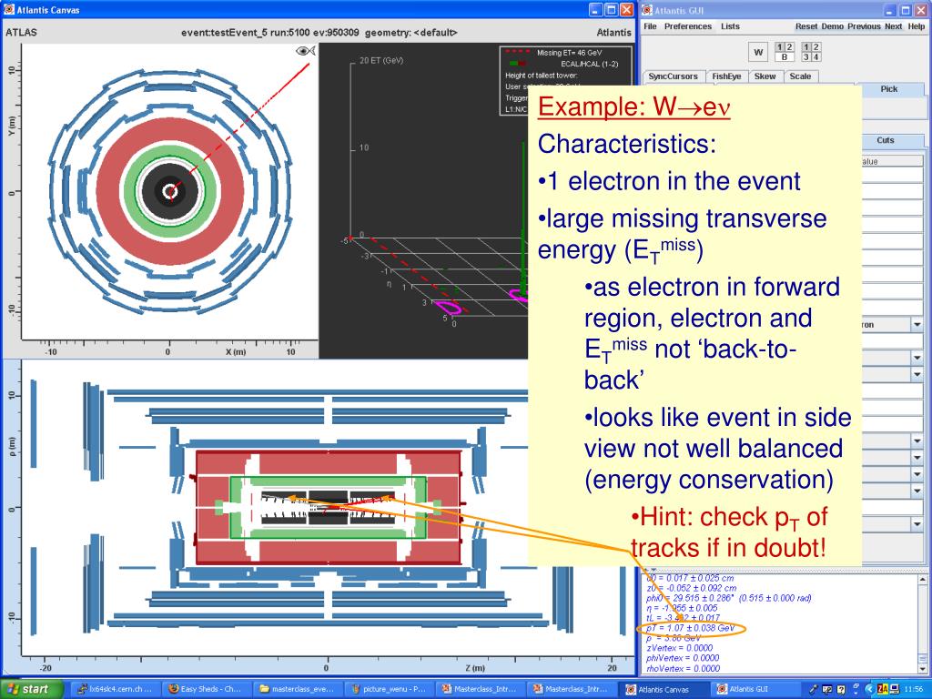
Task: Open the Lists menu
Action: coord(730,26)
